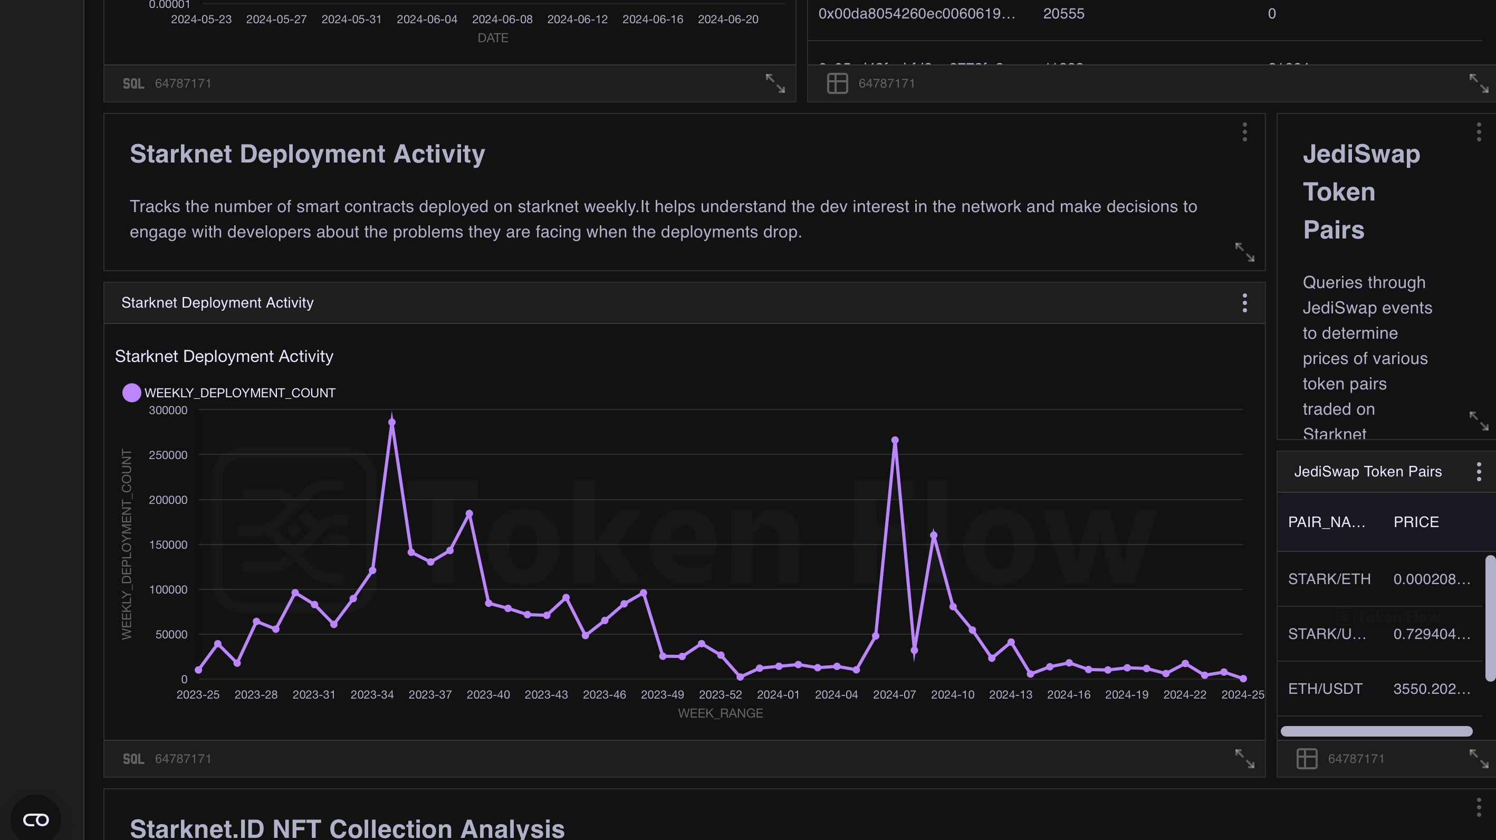Click the 2024-06-20 date tick label

(x=727, y=19)
